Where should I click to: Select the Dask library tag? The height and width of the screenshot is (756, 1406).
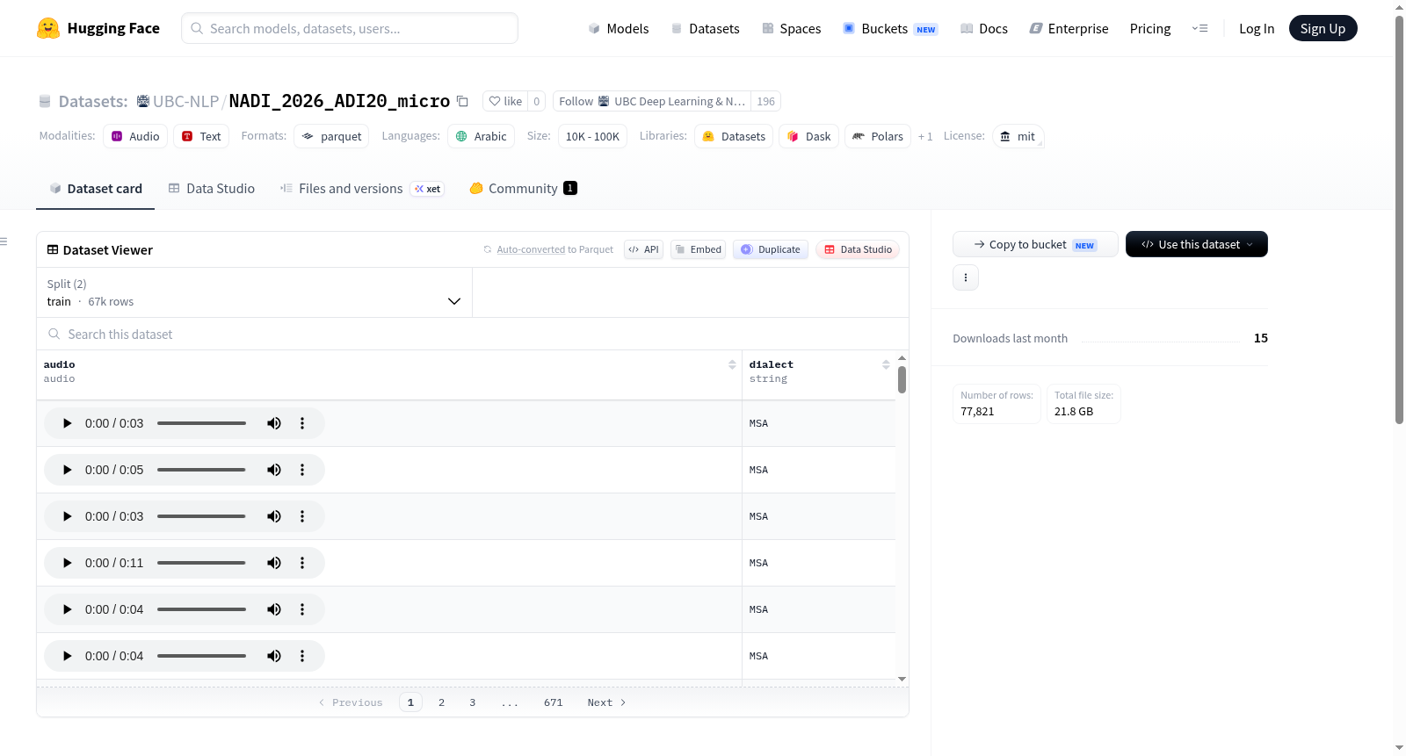pyautogui.click(x=808, y=136)
